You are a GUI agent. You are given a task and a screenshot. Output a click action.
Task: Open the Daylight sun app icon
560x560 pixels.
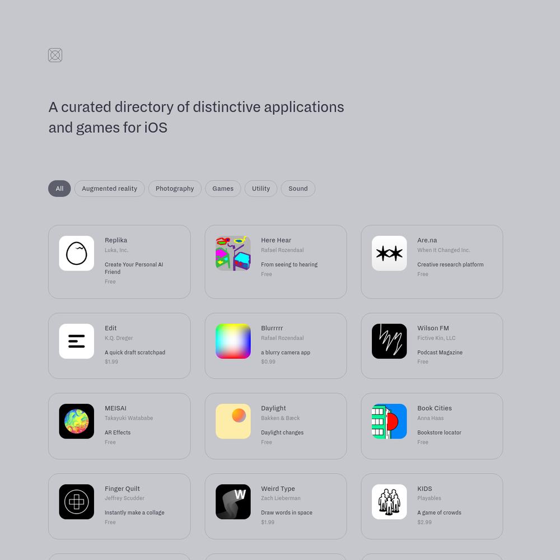[x=233, y=421]
